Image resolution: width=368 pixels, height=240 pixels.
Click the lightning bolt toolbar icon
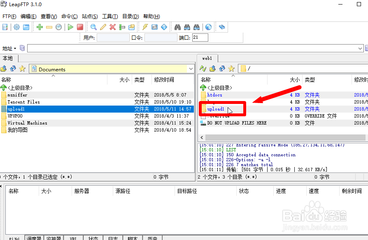[x=145, y=27]
